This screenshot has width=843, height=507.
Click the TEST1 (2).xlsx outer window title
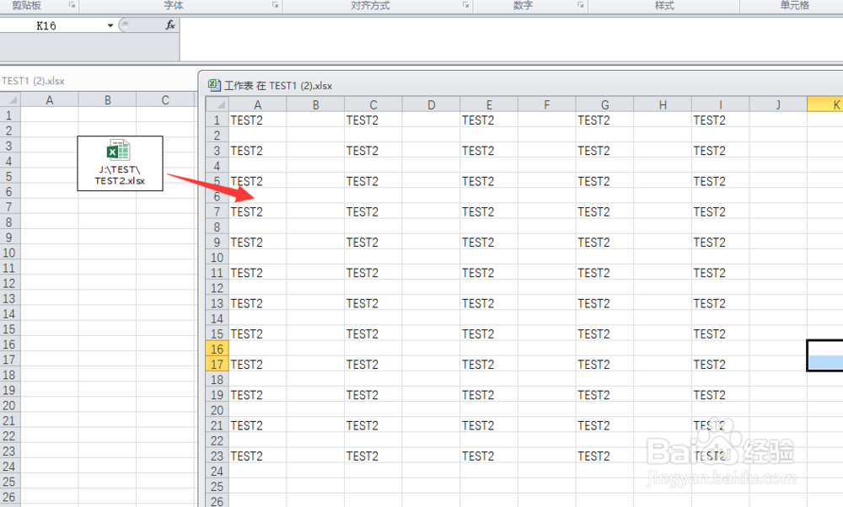click(x=33, y=81)
